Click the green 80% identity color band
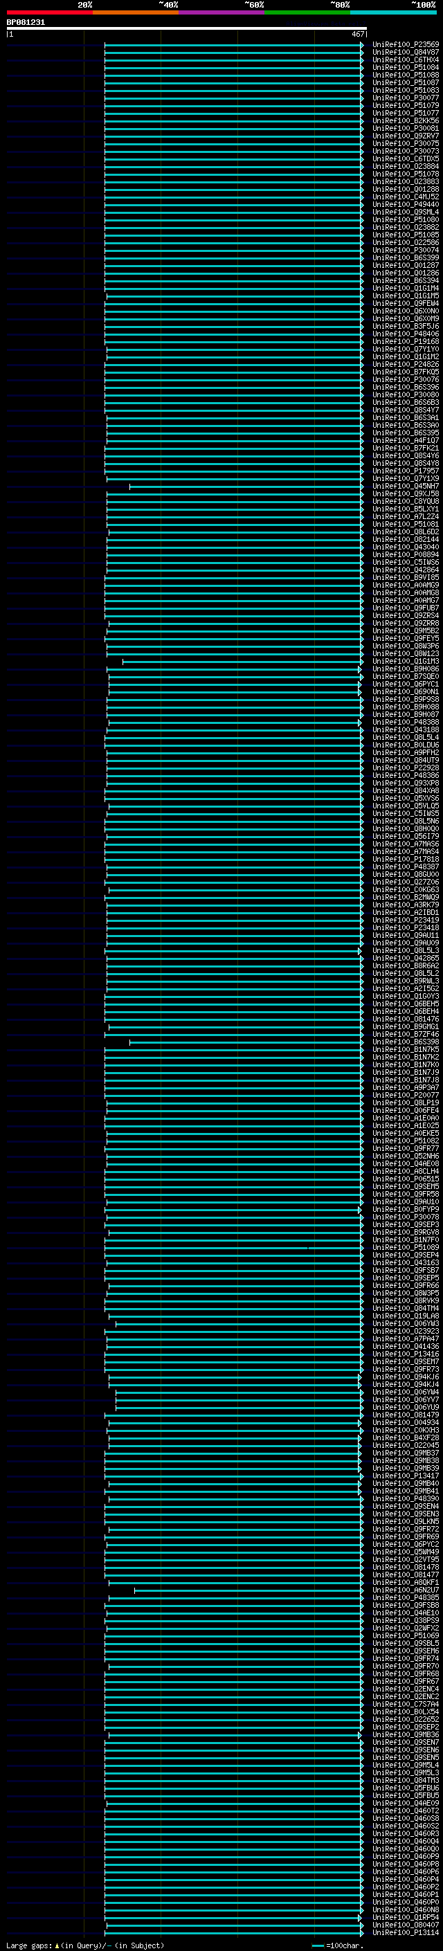This screenshot has width=443, height=1951. click(x=307, y=12)
